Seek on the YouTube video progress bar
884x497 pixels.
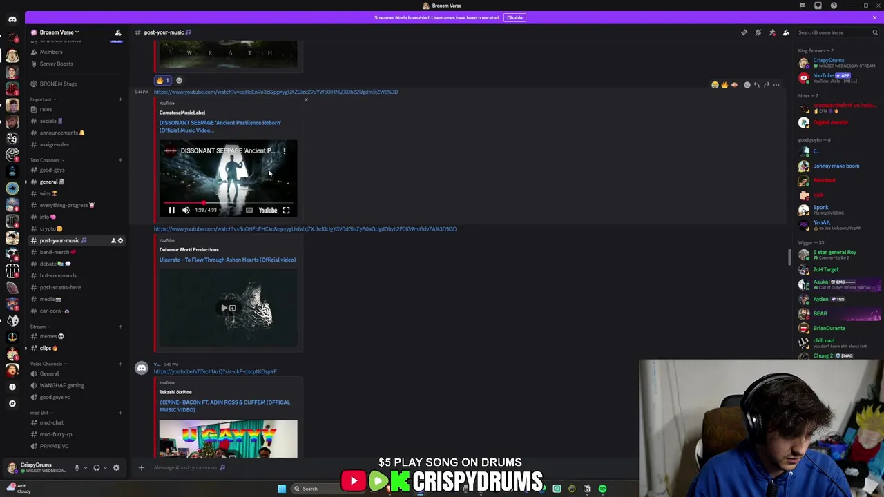coord(229,203)
